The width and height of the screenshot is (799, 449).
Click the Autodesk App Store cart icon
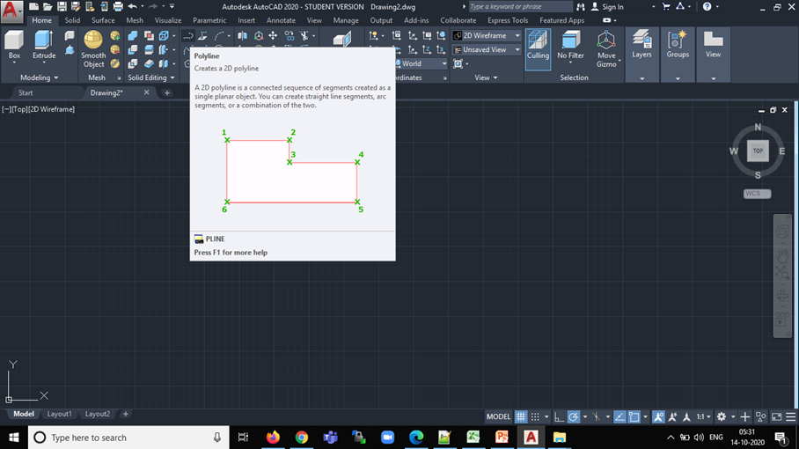click(666, 7)
